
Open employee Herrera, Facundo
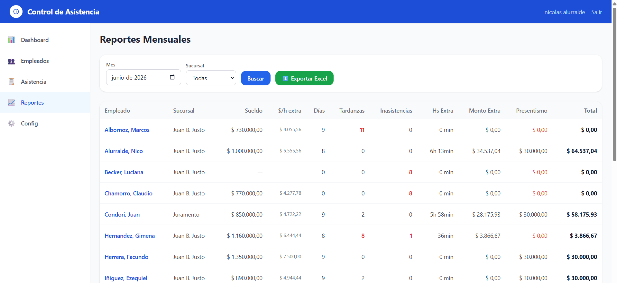click(126, 257)
